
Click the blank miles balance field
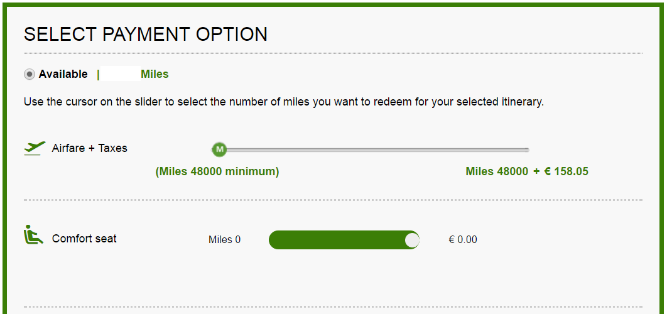120,74
